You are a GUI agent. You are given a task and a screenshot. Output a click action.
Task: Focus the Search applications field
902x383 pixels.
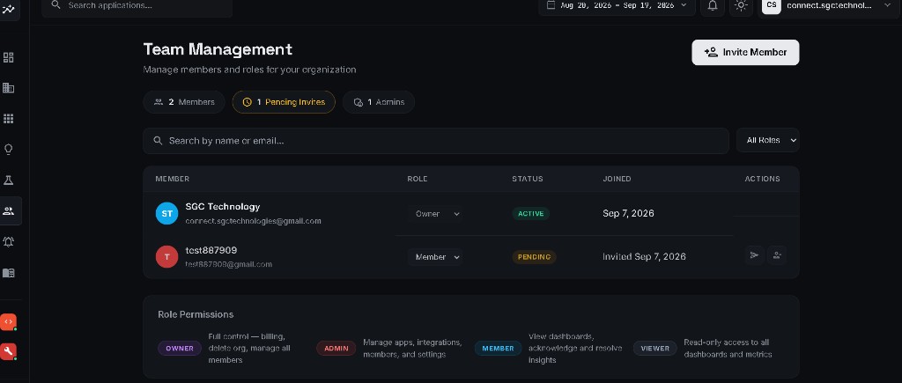(x=137, y=6)
